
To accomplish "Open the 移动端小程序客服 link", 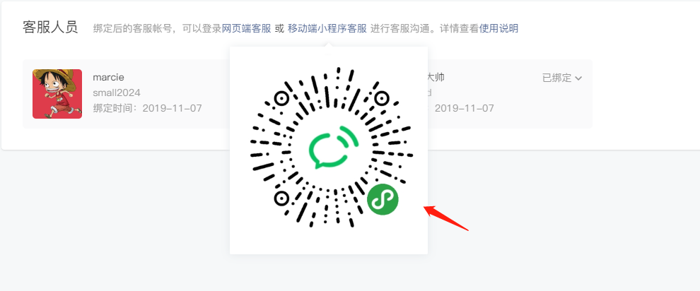I will point(327,28).
